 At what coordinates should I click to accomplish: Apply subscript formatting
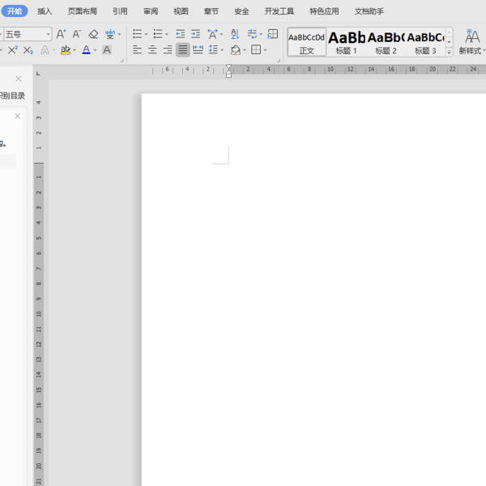28,50
